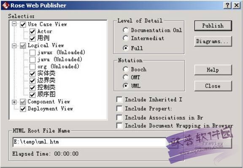
Task: Check the java (Unloaded) checkbox
Action: point(32,60)
